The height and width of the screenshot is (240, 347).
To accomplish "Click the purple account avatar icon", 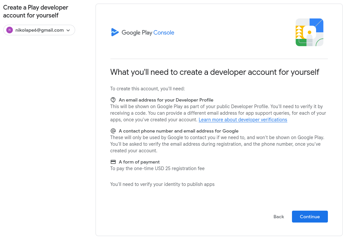I will (9, 30).
